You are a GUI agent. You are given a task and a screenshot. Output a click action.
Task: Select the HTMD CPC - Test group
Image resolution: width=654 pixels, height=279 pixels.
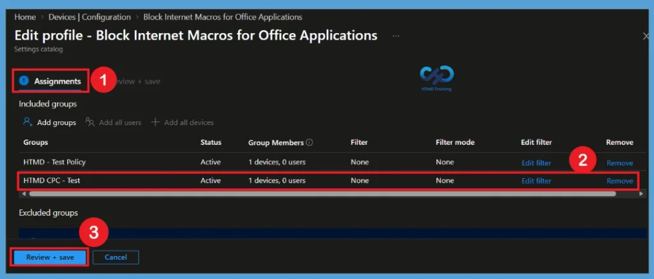click(52, 181)
